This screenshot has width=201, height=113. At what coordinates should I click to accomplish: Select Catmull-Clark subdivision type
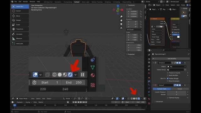coord(162,89)
